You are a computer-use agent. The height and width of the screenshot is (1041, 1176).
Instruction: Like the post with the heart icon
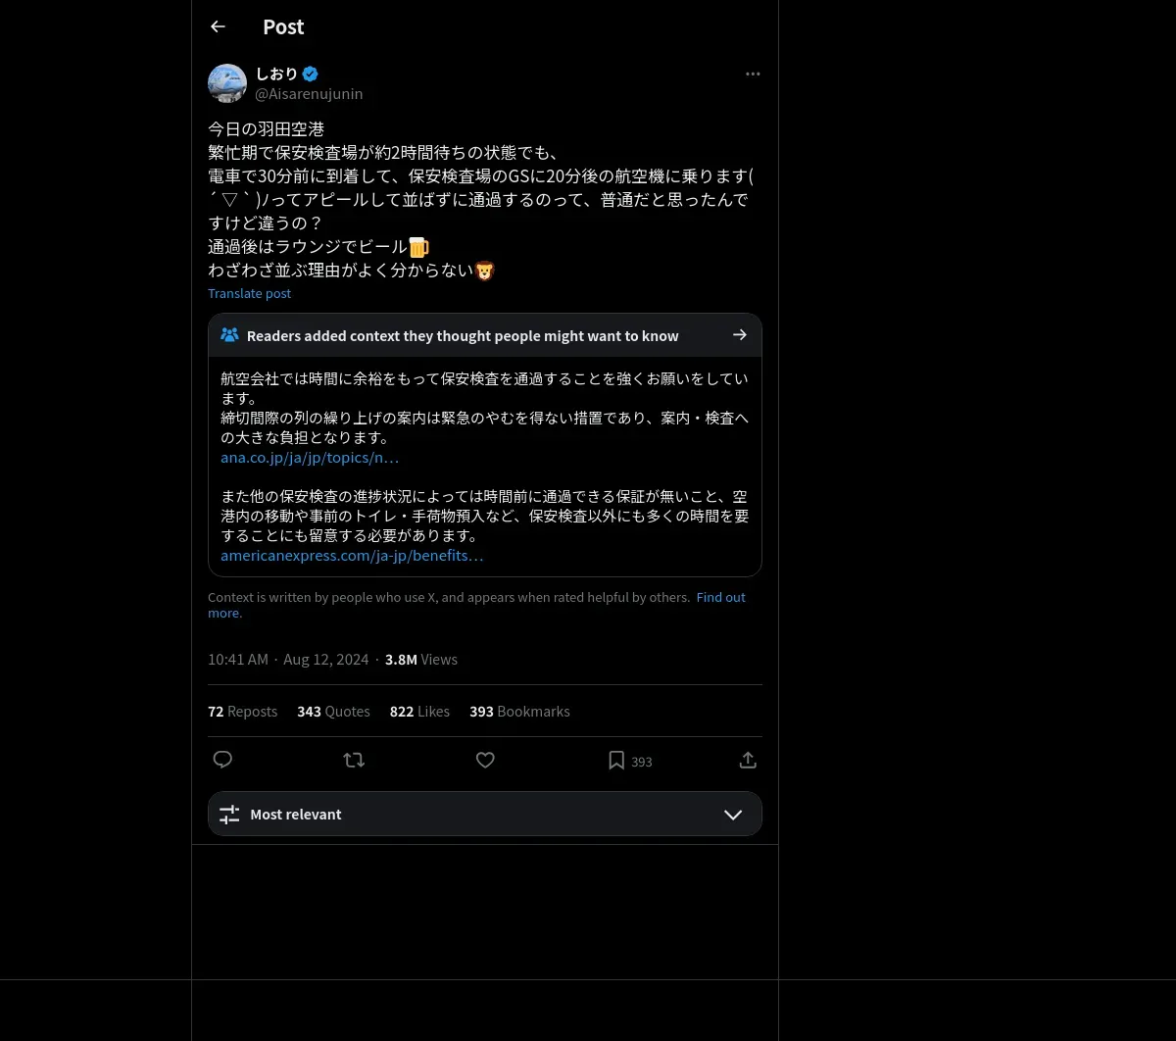[485, 760]
